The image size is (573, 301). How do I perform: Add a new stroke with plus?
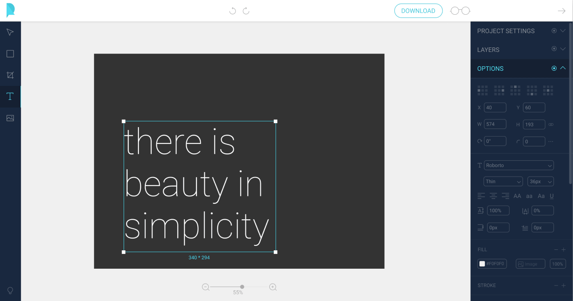coord(564,285)
